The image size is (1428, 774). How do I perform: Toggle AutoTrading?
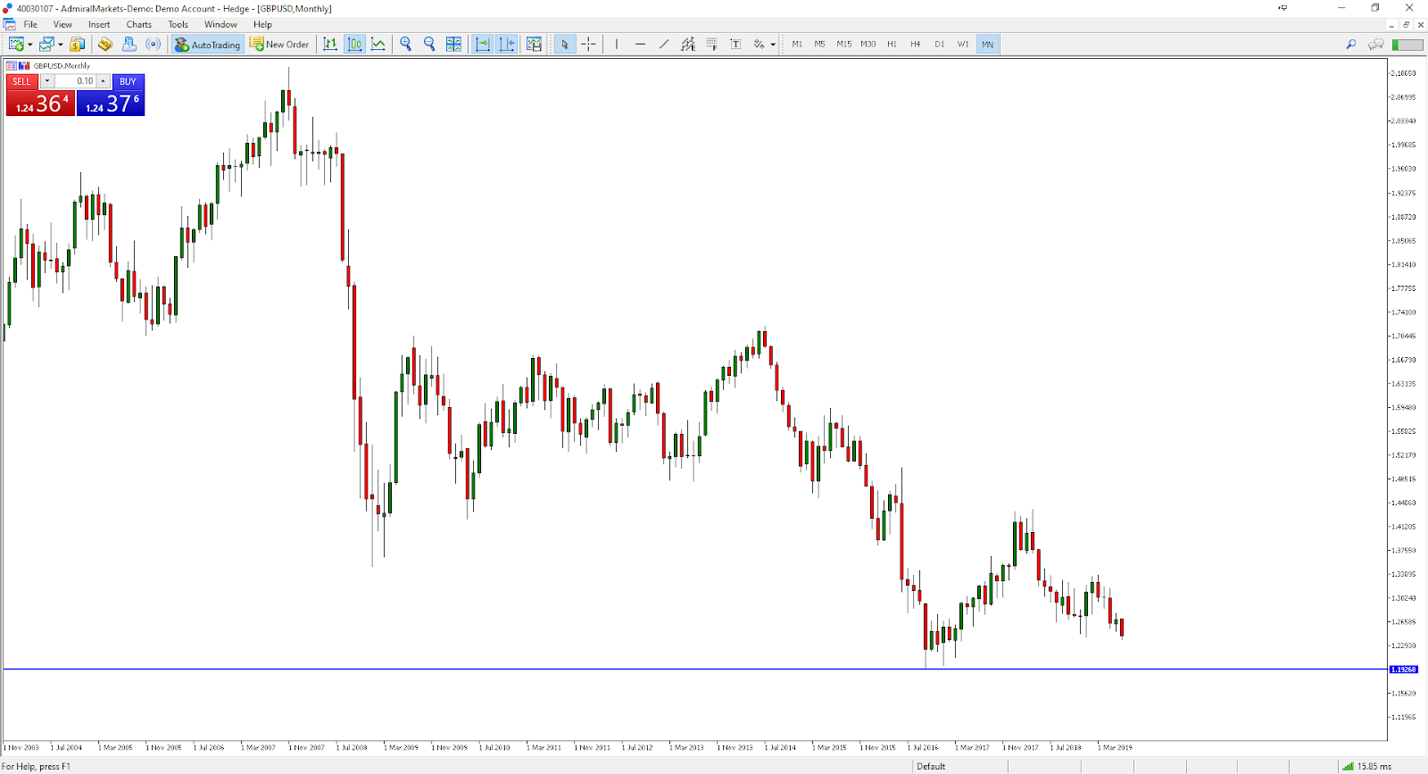click(x=207, y=44)
